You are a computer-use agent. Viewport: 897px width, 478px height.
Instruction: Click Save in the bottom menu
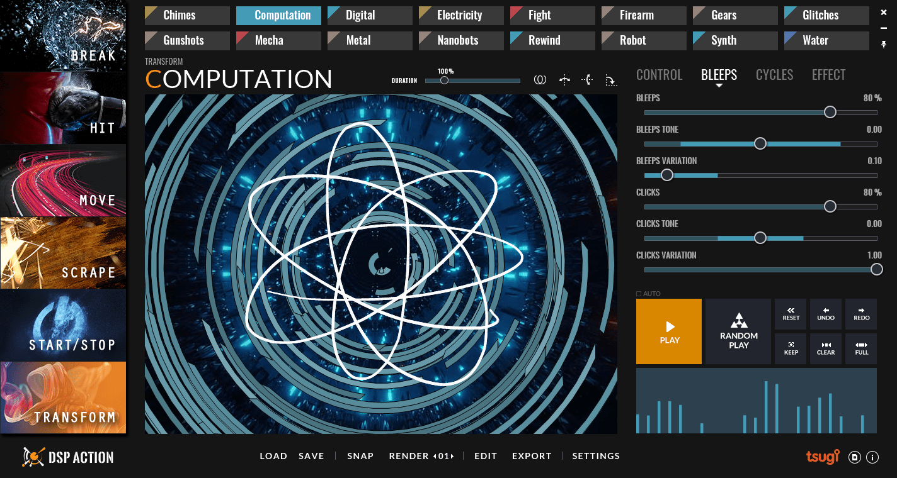tap(311, 456)
